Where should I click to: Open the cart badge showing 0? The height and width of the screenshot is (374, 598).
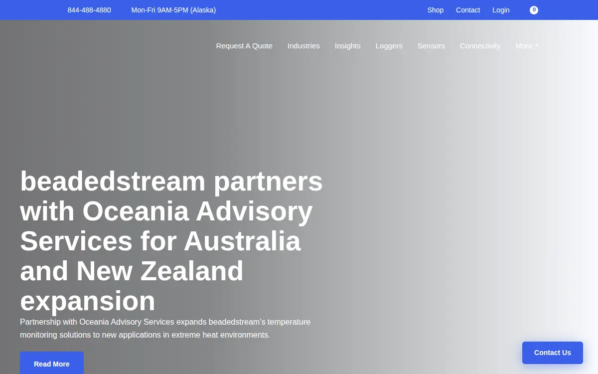tap(534, 10)
